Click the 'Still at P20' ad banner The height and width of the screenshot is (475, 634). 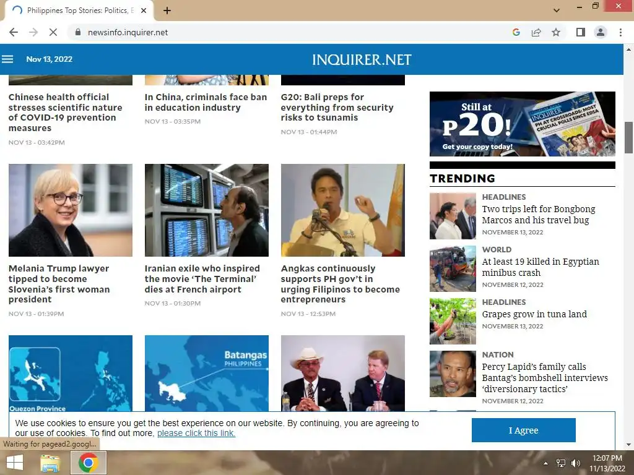click(523, 124)
